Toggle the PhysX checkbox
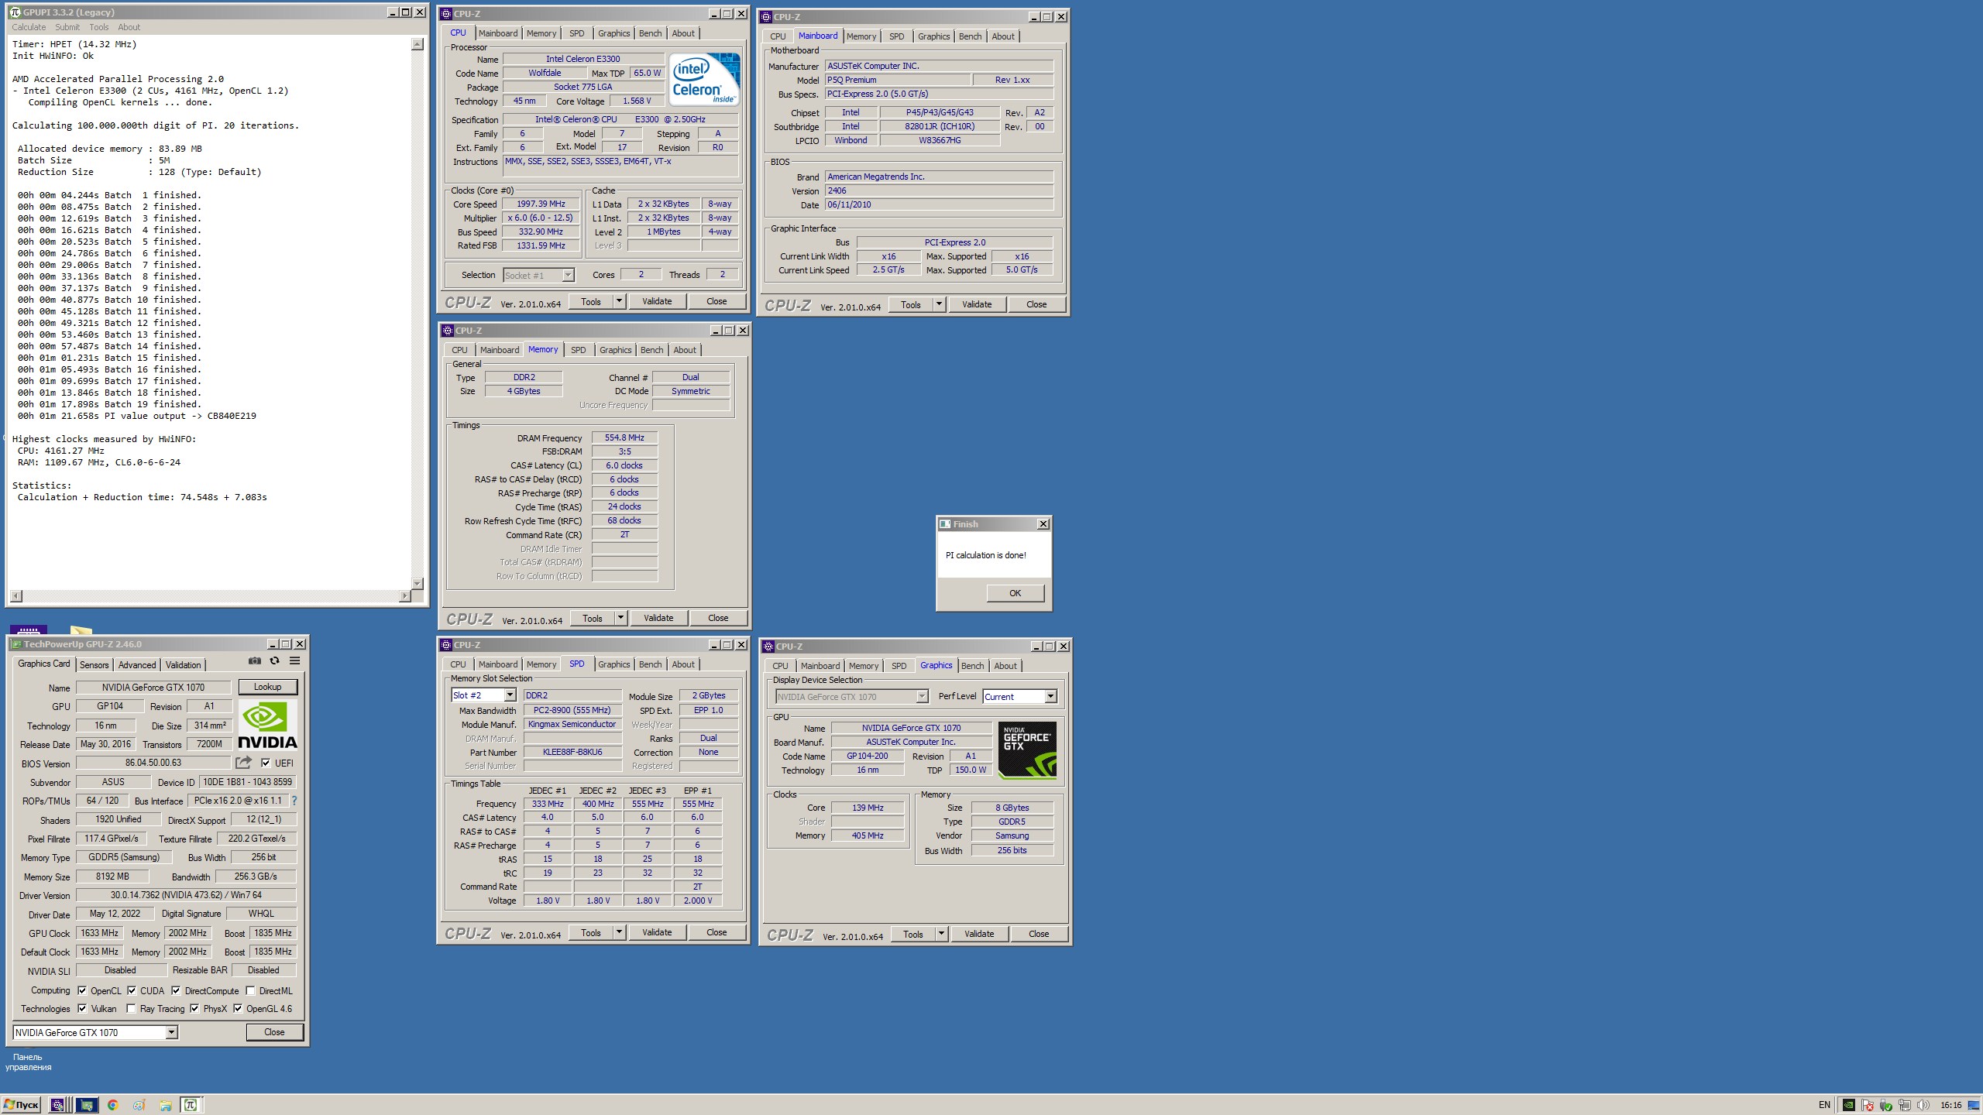The height and width of the screenshot is (1115, 1983). coord(194,1008)
